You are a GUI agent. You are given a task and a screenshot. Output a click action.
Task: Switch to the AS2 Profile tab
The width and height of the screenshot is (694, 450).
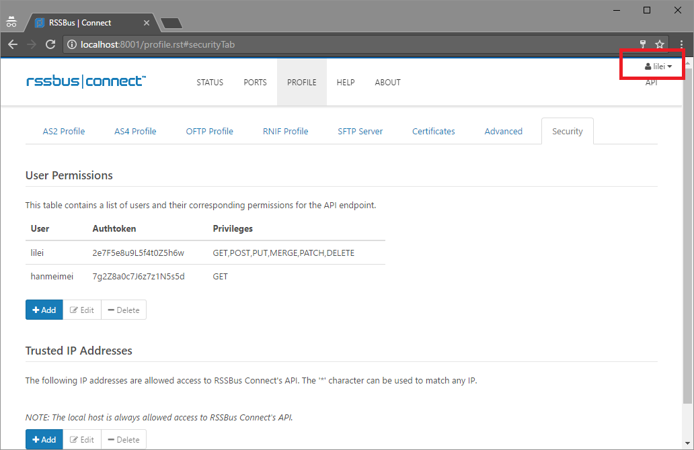(x=64, y=132)
